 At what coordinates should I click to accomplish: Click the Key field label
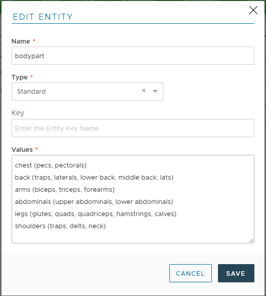tap(18, 113)
